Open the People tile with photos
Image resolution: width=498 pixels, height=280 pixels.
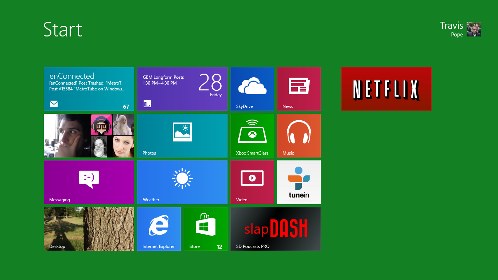tap(89, 136)
